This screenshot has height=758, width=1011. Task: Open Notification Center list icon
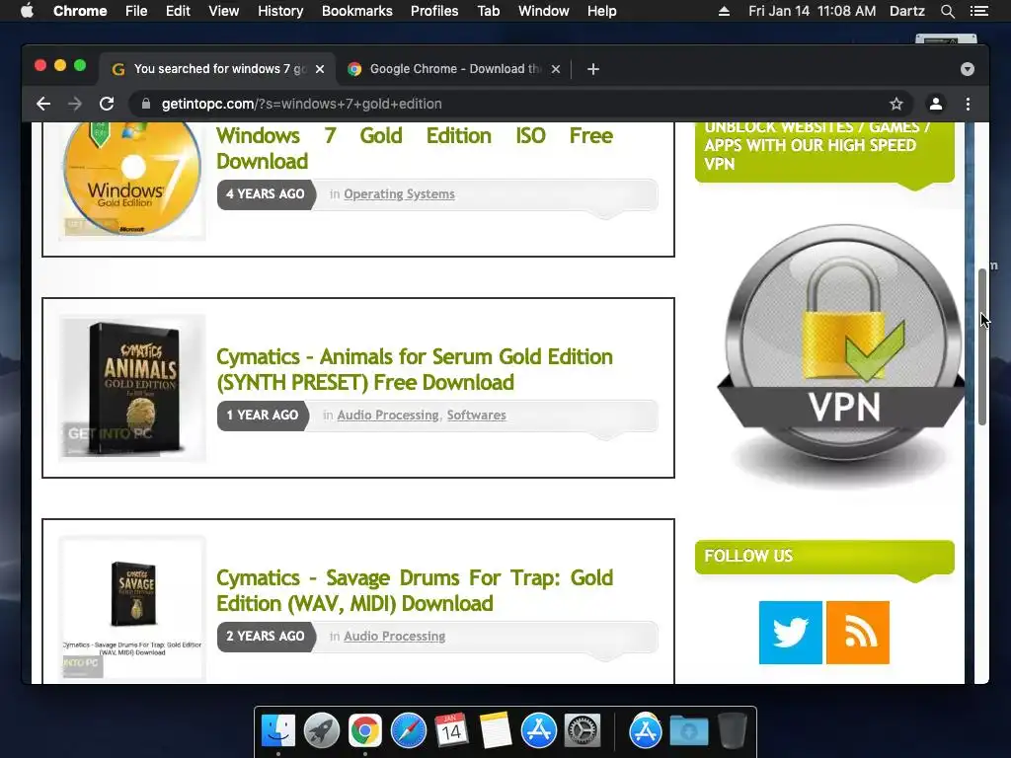pos(979,11)
